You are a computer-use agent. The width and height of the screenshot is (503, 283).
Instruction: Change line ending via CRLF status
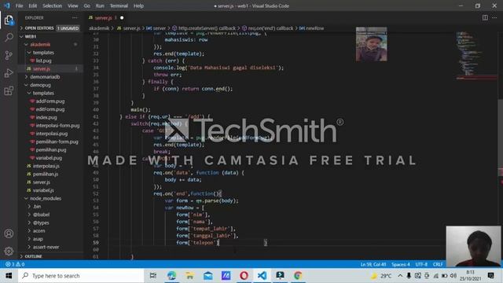[x=438, y=264]
